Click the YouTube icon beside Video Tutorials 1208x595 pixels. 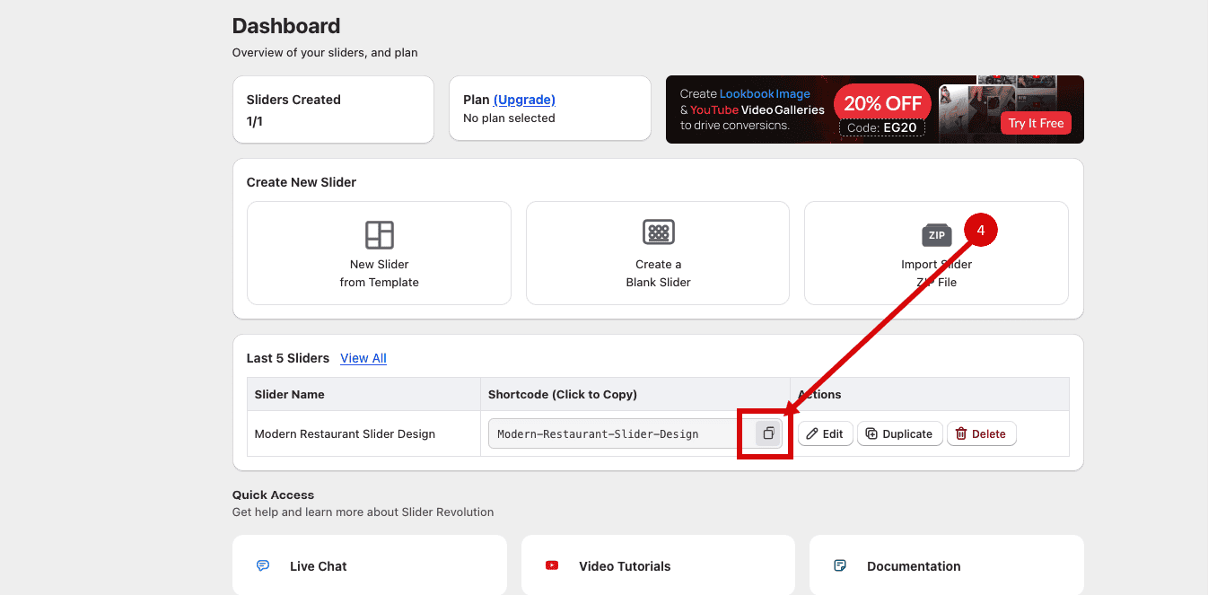tap(552, 565)
